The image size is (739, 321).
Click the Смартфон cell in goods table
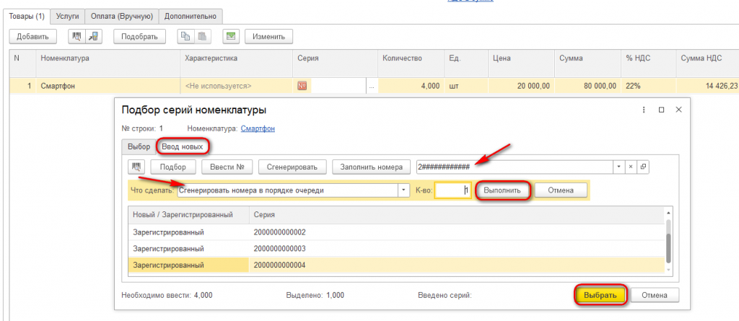[x=108, y=87]
